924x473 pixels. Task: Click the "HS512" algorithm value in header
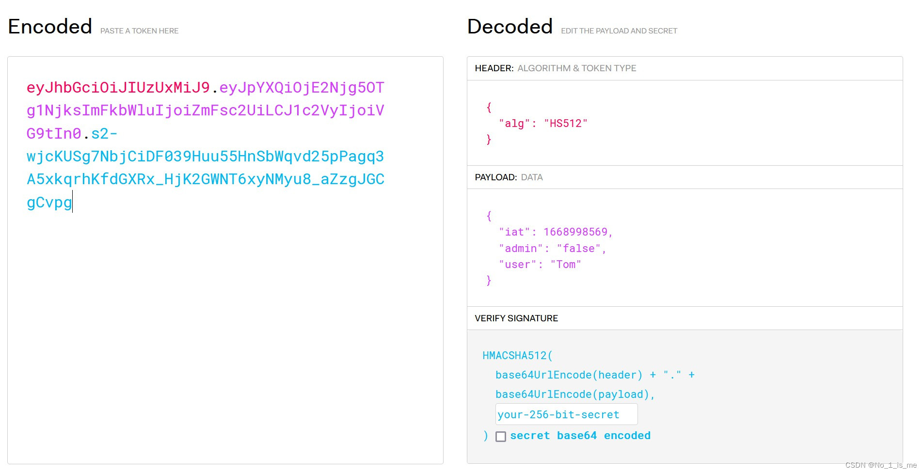click(x=565, y=124)
